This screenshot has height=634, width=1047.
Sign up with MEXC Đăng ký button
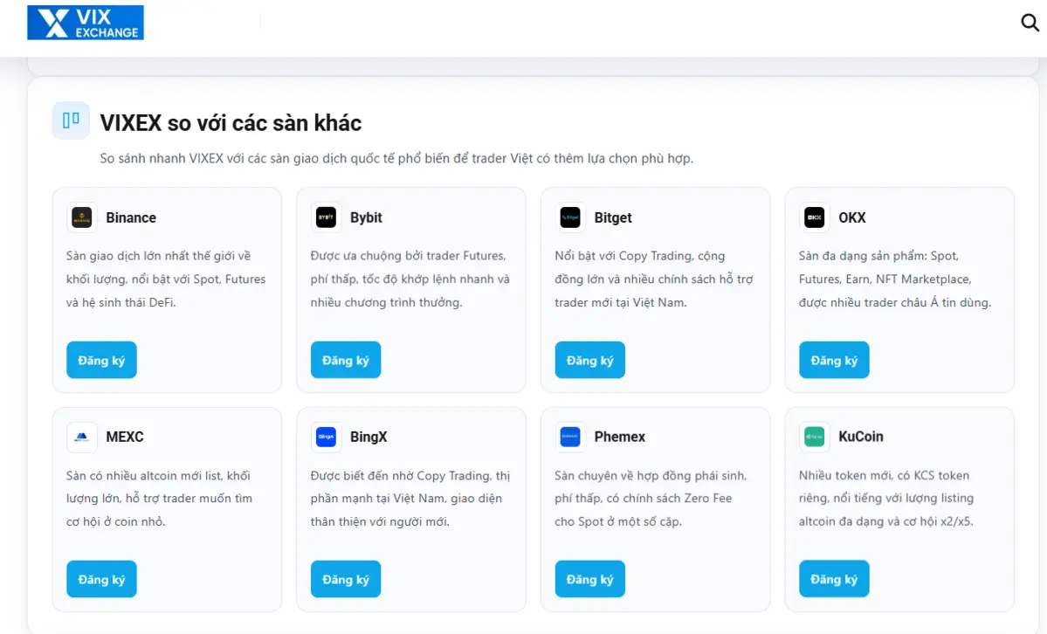coord(101,579)
